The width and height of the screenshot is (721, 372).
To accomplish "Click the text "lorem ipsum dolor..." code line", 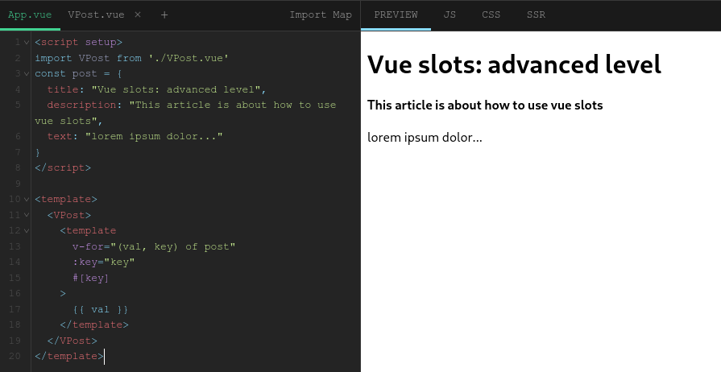I will pyautogui.click(x=135, y=136).
